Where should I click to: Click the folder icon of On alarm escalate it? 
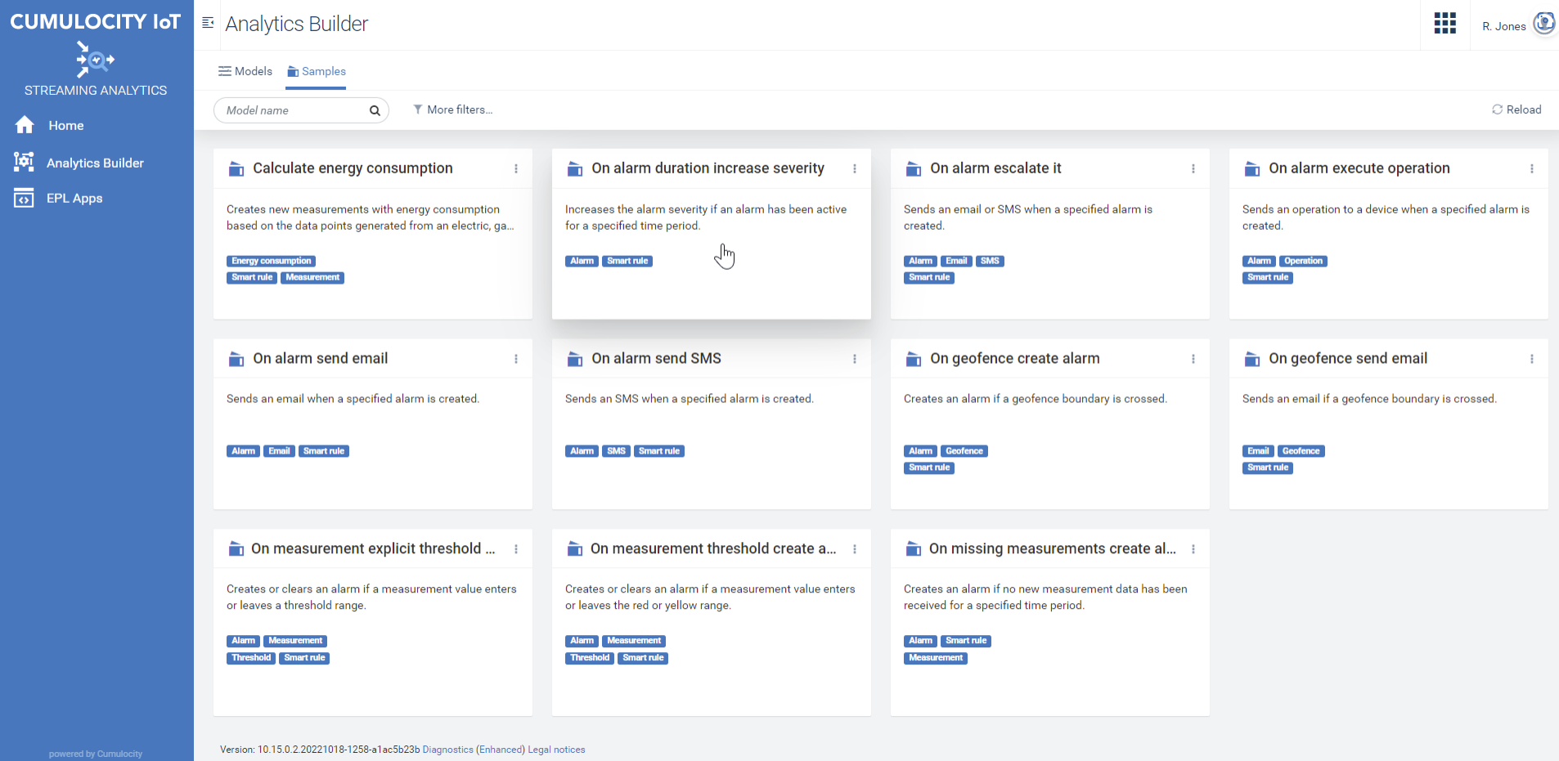[914, 169]
